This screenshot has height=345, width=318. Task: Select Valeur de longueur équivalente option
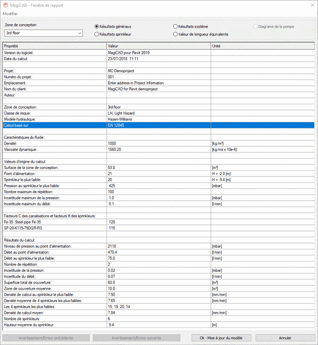tap(201, 34)
